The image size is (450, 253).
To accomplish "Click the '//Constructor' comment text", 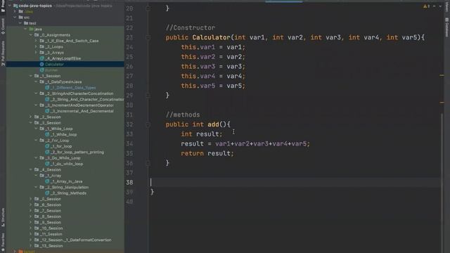I will [x=191, y=28].
